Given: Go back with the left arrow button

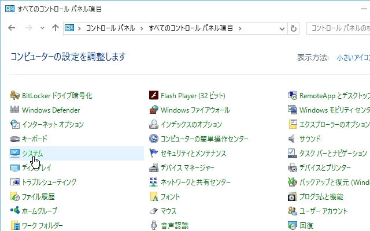Looking at the screenshot, I should point(12,28).
